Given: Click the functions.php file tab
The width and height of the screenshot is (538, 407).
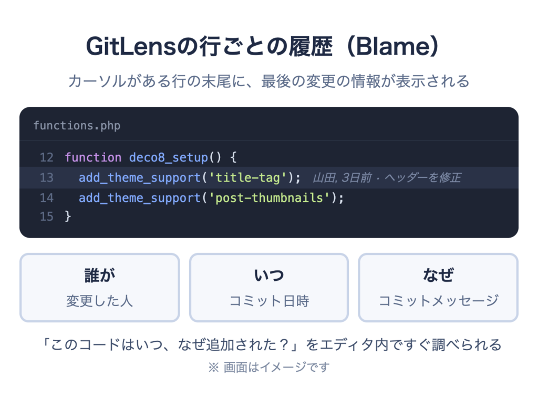Looking at the screenshot, I should click(77, 126).
